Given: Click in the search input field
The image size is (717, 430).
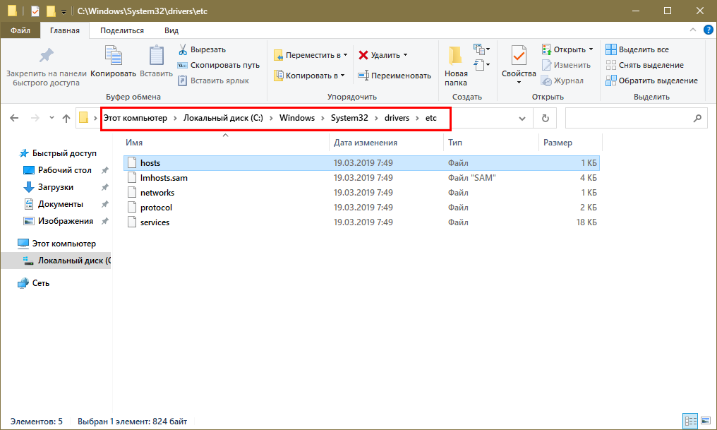Looking at the screenshot, I should [628, 118].
